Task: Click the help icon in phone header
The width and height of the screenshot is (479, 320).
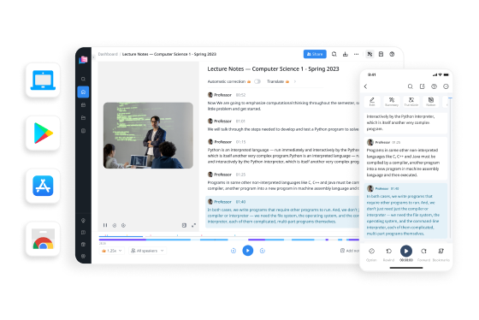Action: coord(435,86)
